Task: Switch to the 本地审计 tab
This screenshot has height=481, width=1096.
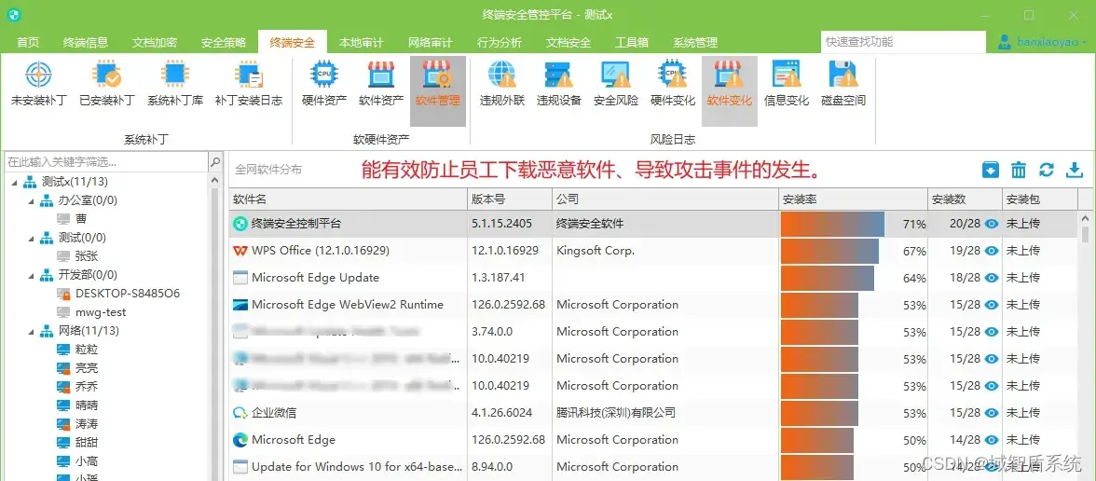Action: 362,43
